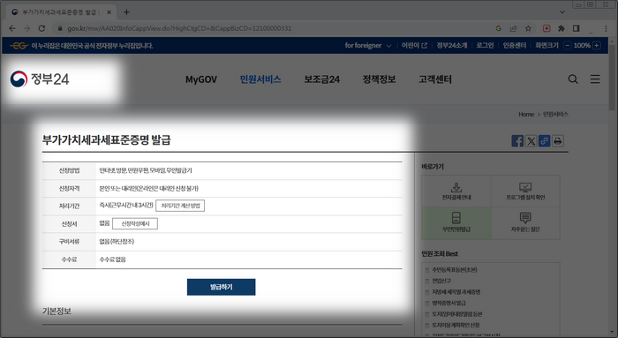Increase screen size with plus button
The width and height of the screenshot is (618, 338).
596,45
